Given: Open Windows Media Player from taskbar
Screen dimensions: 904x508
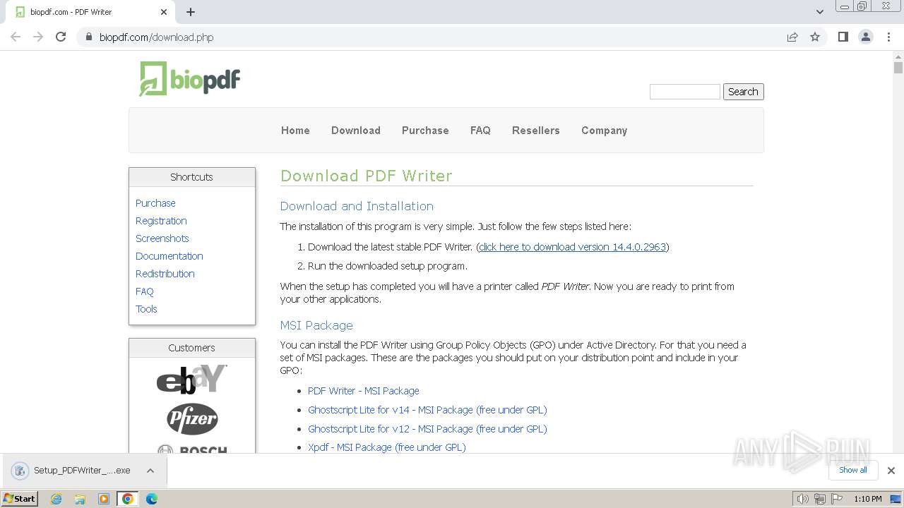Looking at the screenshot, I should 104,499.
